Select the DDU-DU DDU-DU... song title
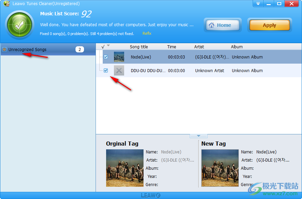302x199 pixels. tap(148, 71)
